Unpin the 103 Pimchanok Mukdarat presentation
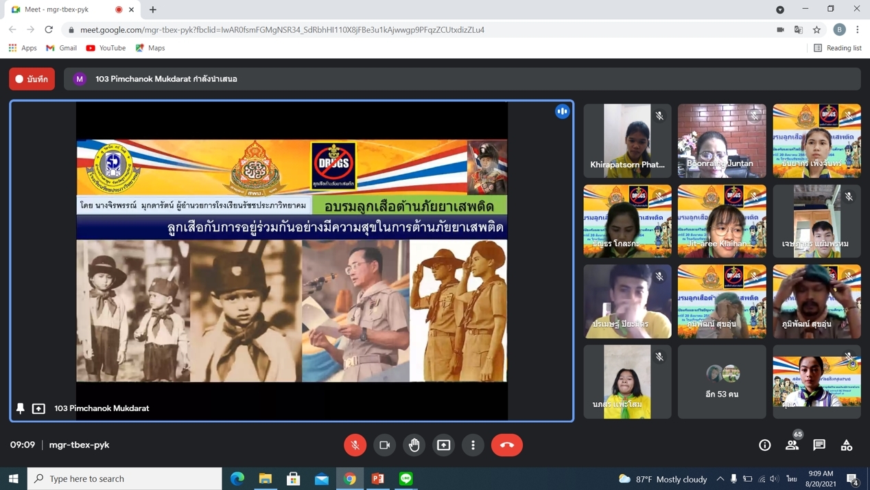The height and width of the screenshot is (490, 870). point(21,408)
